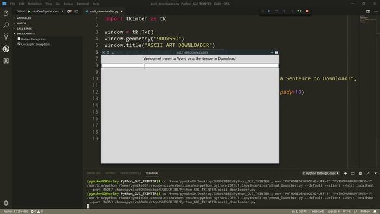Open the Manage gear at bottom left
The width and height of the screenshot is (380, 214).
point(6,203)
